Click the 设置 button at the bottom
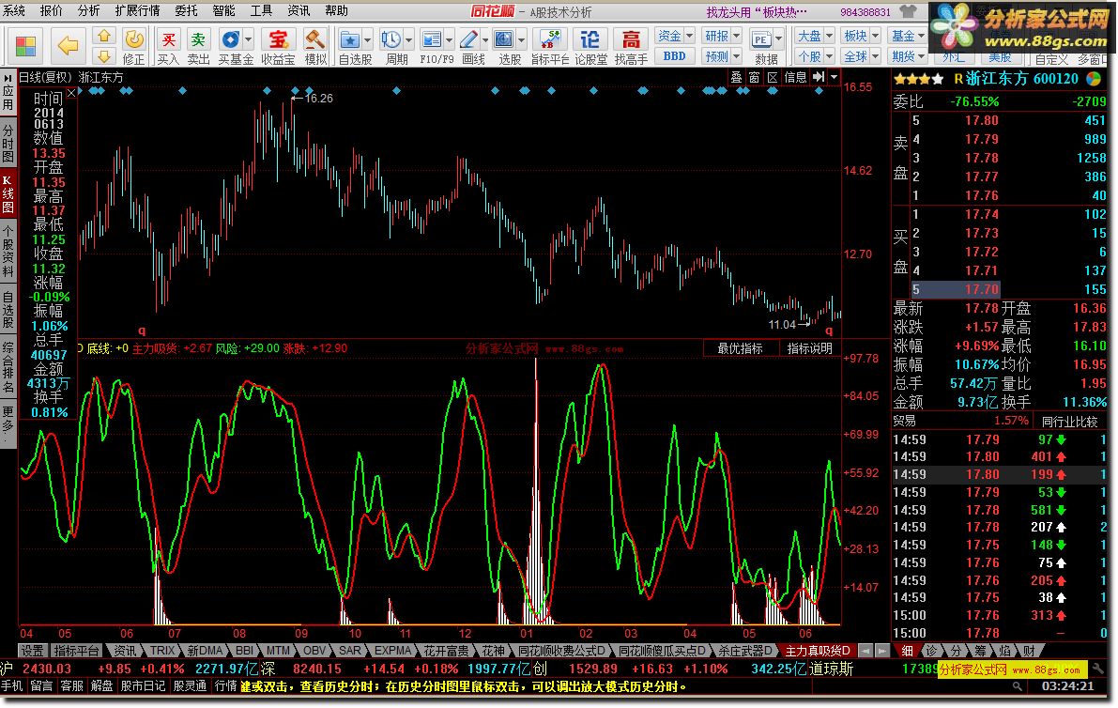The image size is (1118, 708). pos(32,650)
